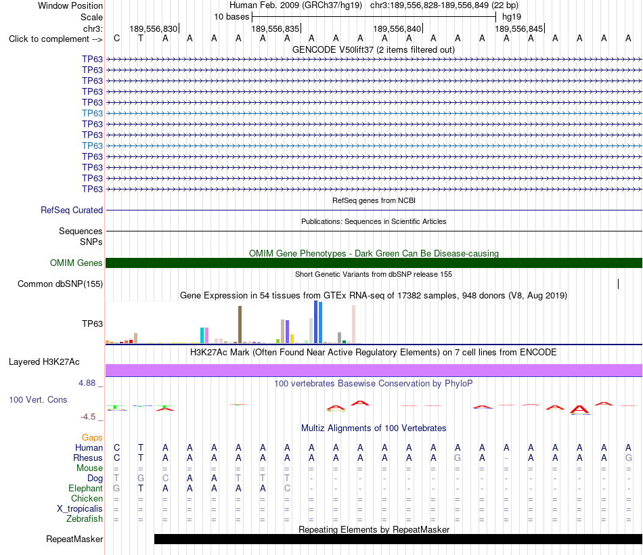Click the dark blue GTEx expression bar
Viewport: 643px width, 555px height.
click(316, 321)
